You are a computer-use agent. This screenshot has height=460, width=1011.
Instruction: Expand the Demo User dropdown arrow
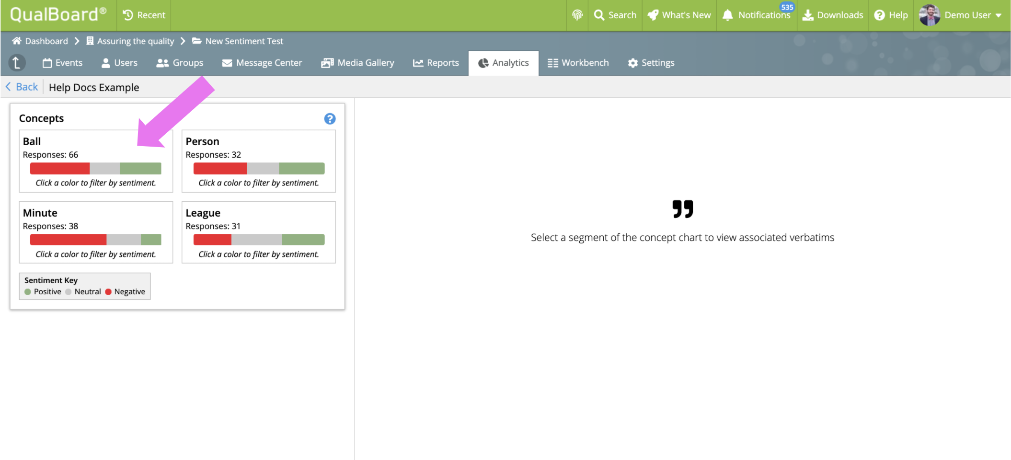999,15
